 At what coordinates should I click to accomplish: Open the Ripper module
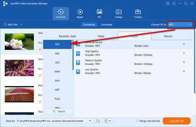click(80, 14)
